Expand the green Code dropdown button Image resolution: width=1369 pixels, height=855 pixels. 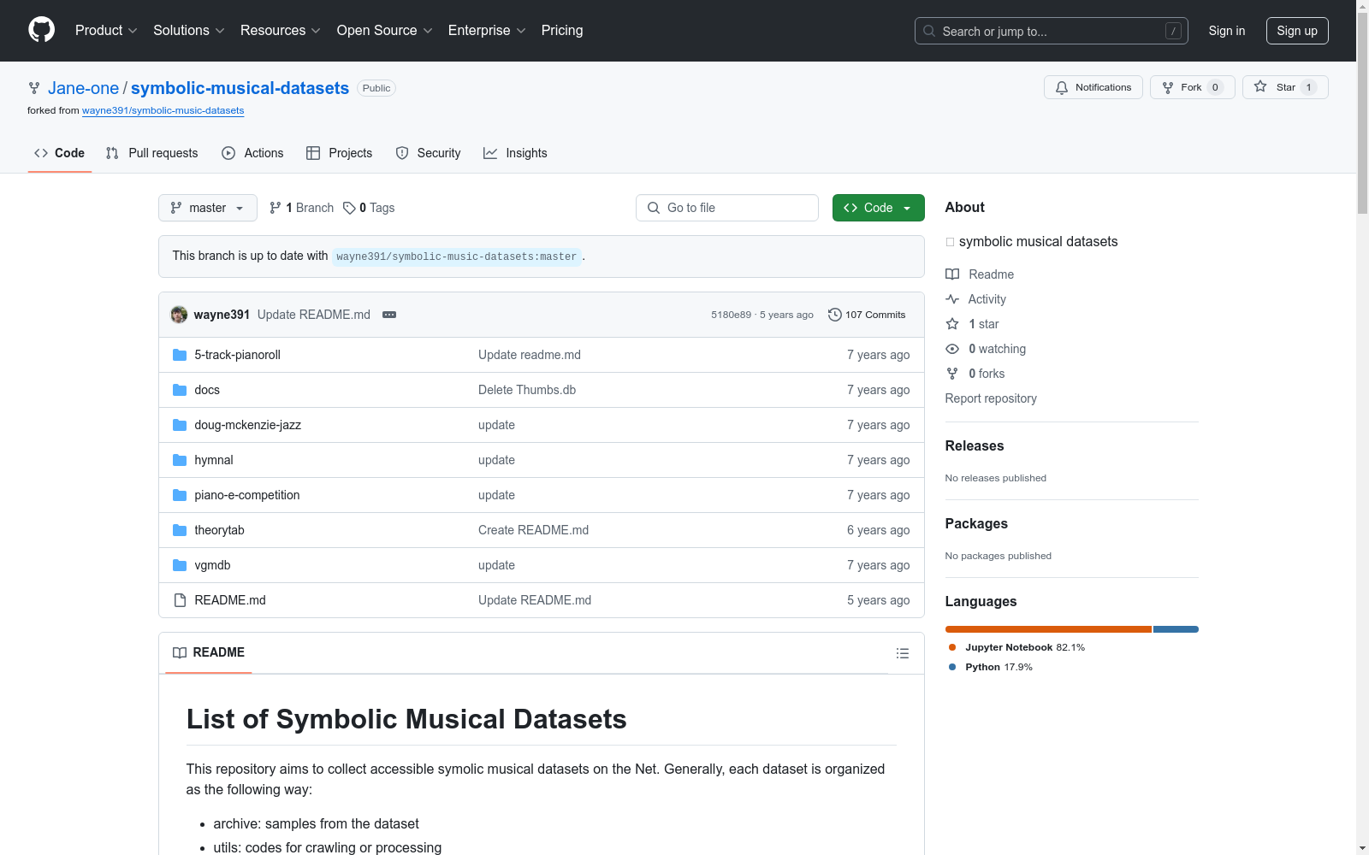click(x=878, y=208)
